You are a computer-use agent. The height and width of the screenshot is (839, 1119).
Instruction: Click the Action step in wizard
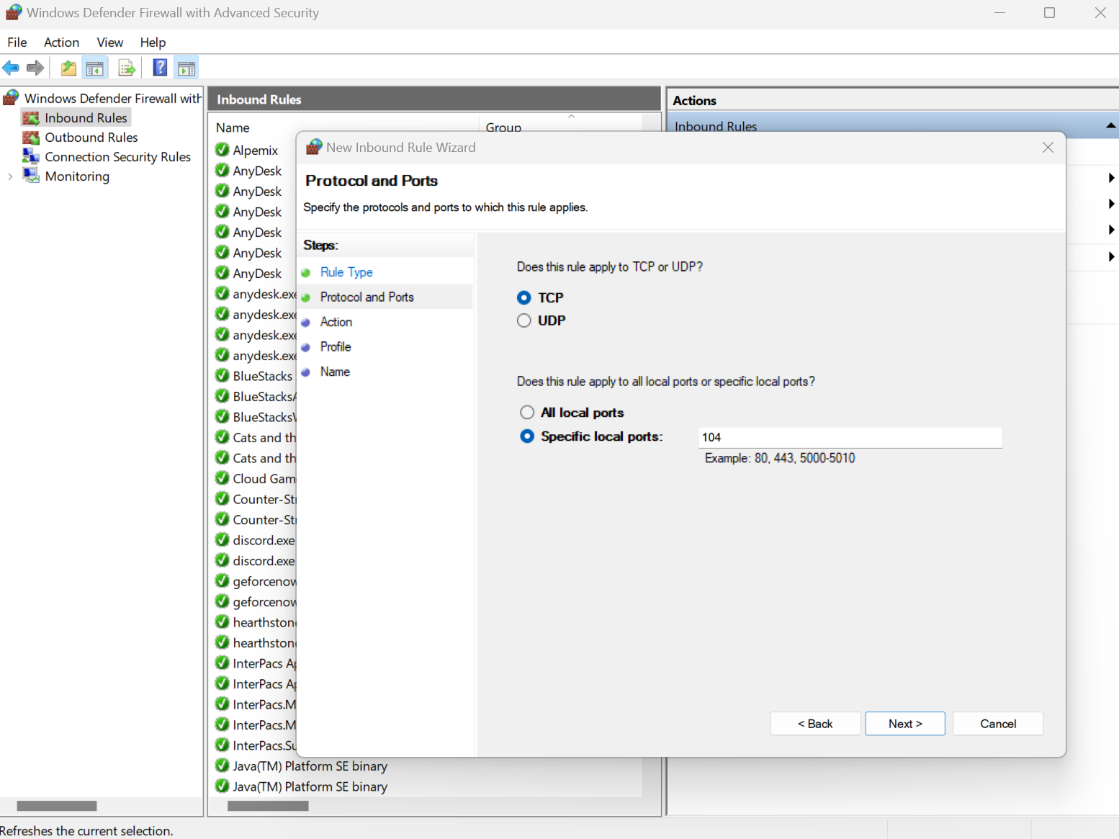point(336,322)
